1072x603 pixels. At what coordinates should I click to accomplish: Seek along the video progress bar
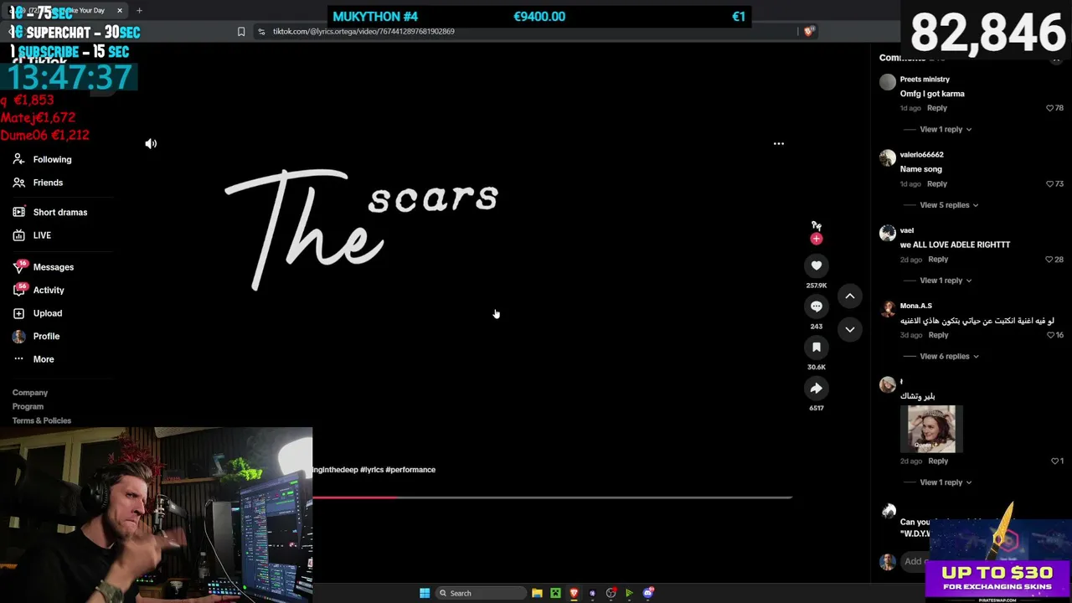(552, 497)
